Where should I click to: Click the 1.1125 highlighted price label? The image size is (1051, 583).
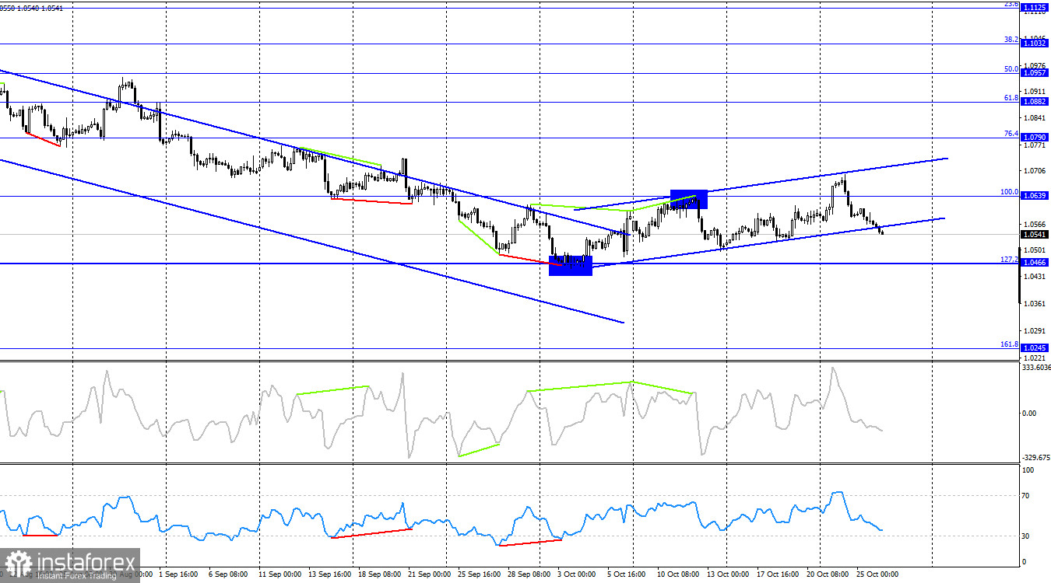tap(1034, 9)
